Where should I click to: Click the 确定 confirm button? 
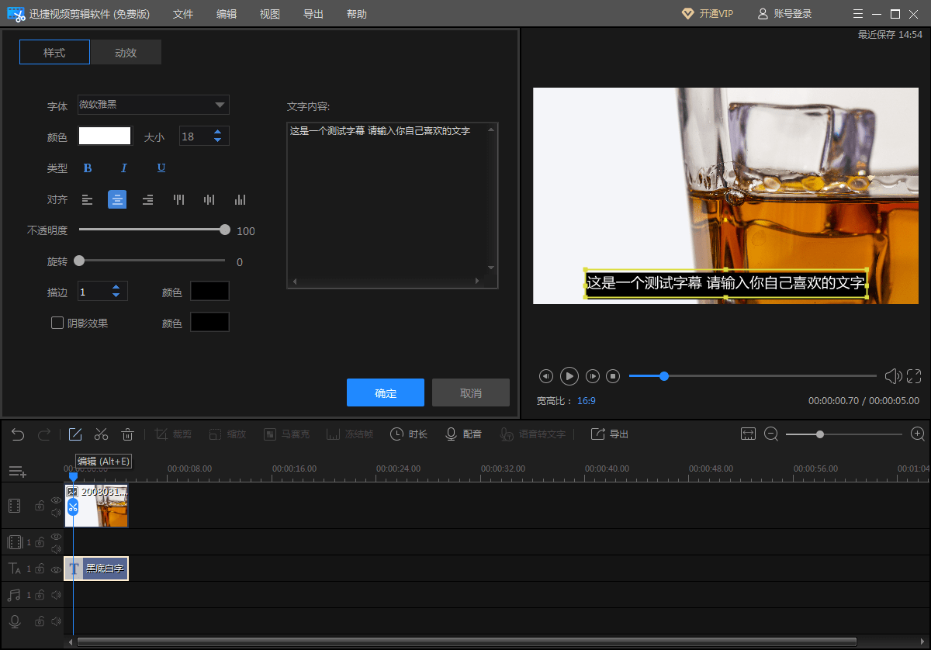[386, 393]
